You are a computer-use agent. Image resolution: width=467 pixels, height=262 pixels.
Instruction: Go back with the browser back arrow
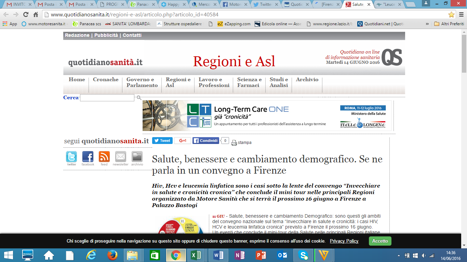[6, 15]
